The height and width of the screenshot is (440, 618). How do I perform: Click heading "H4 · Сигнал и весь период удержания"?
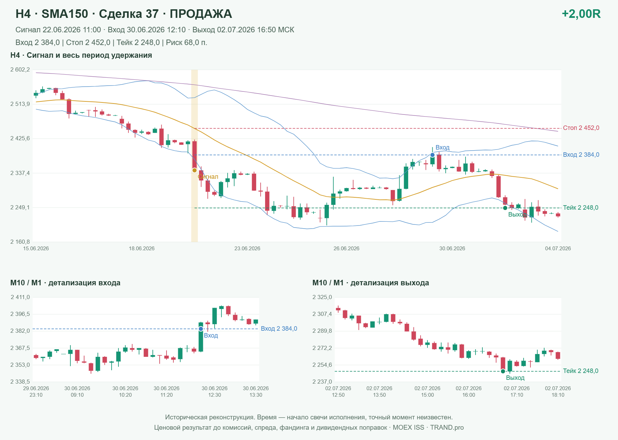(81, 55)
